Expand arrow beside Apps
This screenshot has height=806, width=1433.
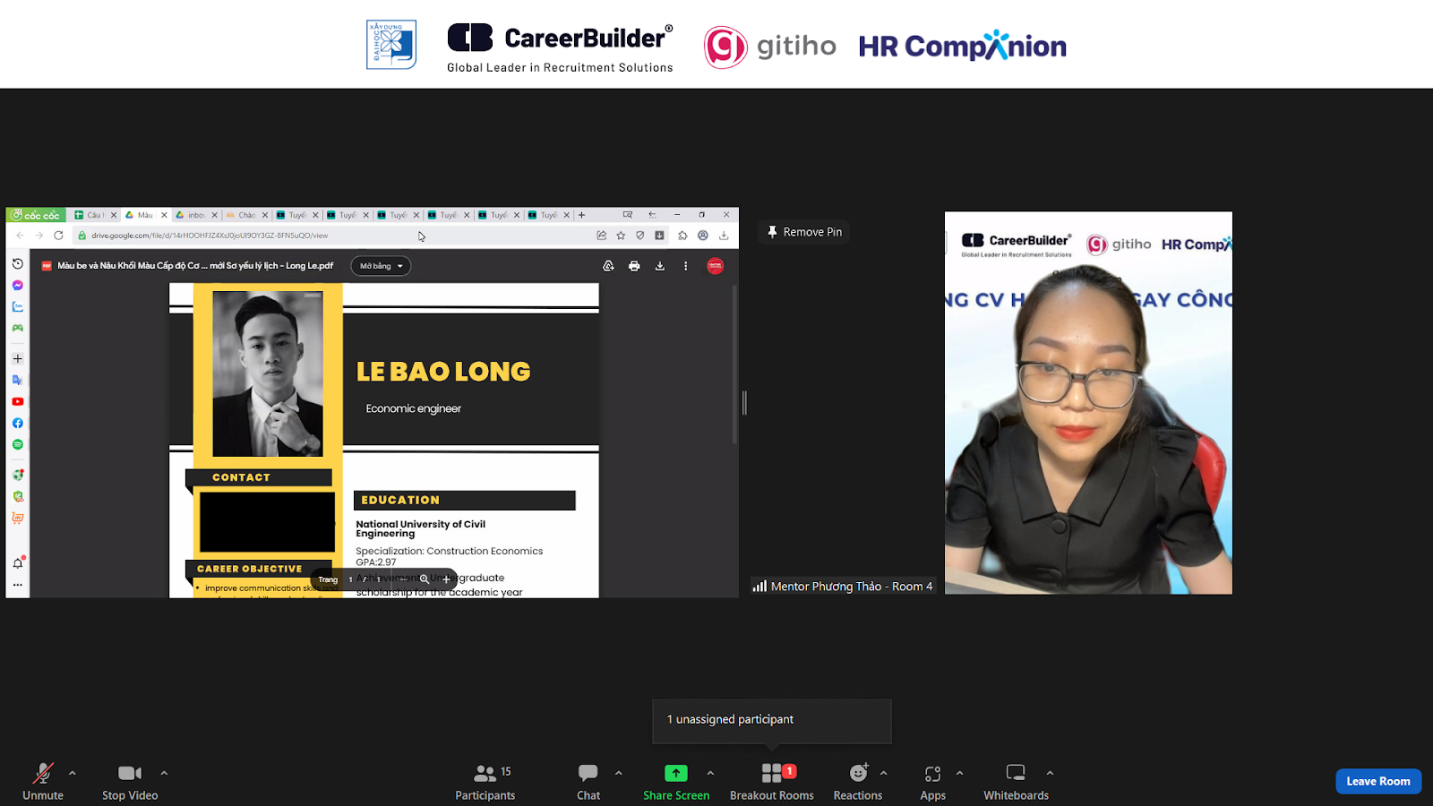(960, 773)
